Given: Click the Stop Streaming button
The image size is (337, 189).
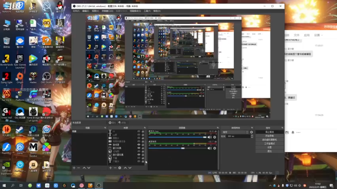Looking at the screenshot, I should [270, 132].
